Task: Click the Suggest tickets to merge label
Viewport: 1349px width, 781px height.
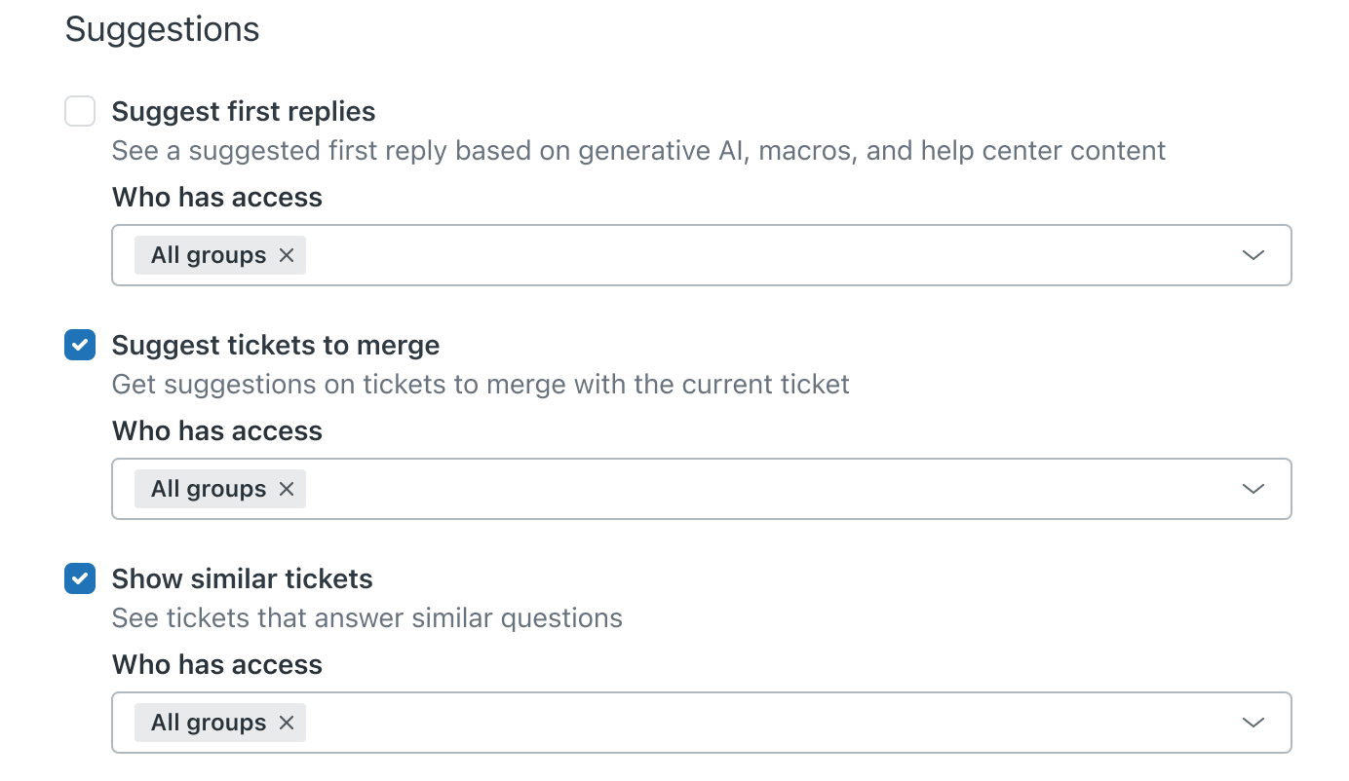Action: (x=276, y=345)
